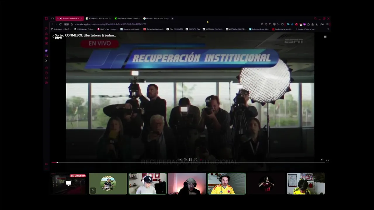Toggle the VPN badge in address bar
374x210 pixels.
point(66,24)
